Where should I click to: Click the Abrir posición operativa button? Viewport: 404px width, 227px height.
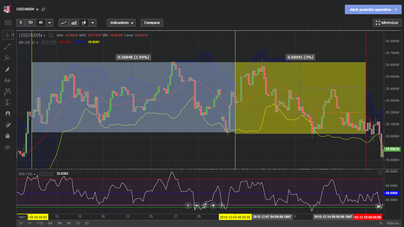373,9
